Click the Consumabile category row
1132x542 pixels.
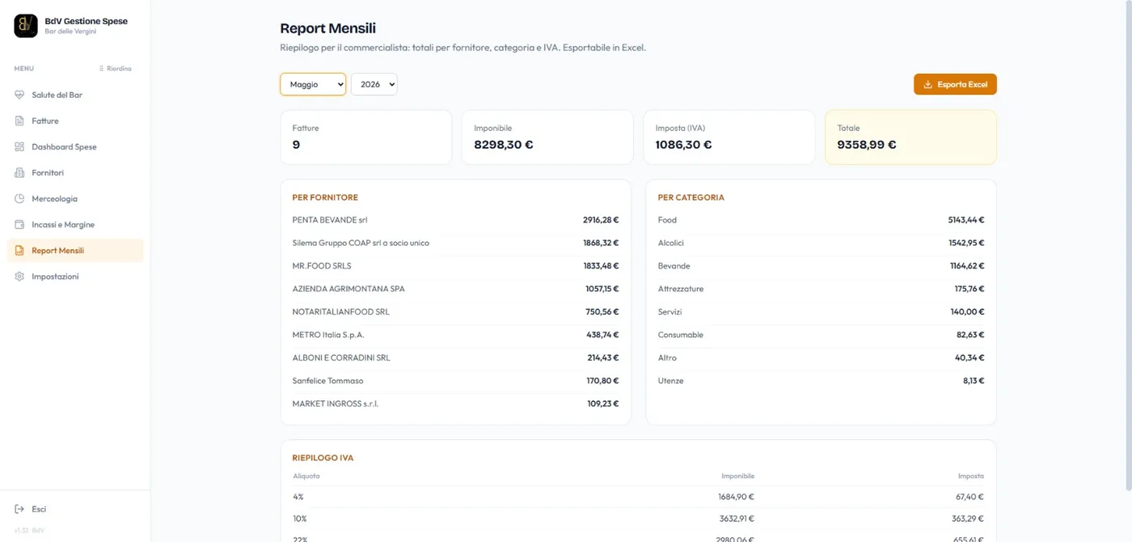821,334
